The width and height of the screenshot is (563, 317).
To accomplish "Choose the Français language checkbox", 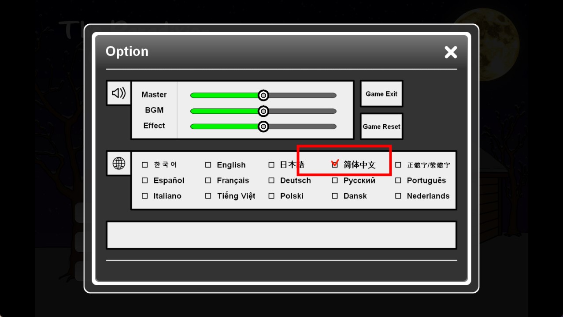I will tap(208, 180).
